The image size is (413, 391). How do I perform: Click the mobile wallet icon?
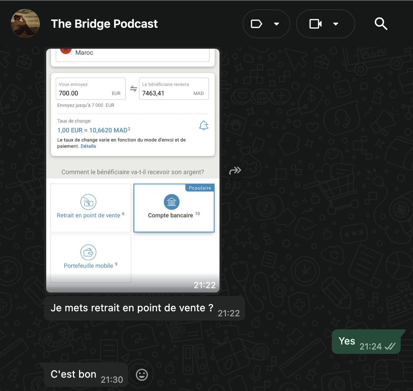[88, 252]
